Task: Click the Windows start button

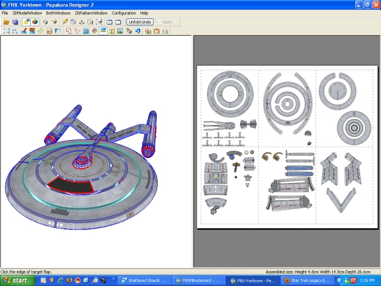Action: [x=17, y=281]
